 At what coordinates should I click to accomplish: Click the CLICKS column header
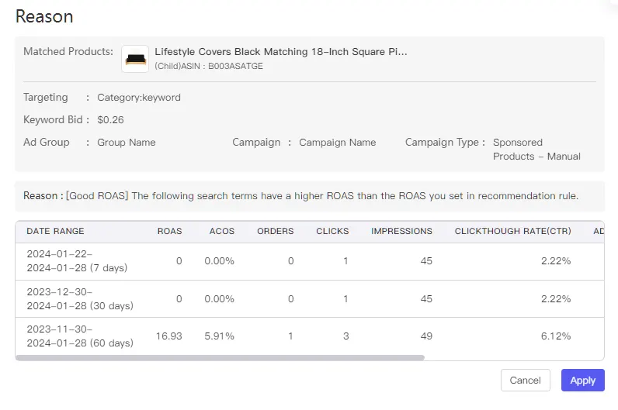click(x=332, y=231)
